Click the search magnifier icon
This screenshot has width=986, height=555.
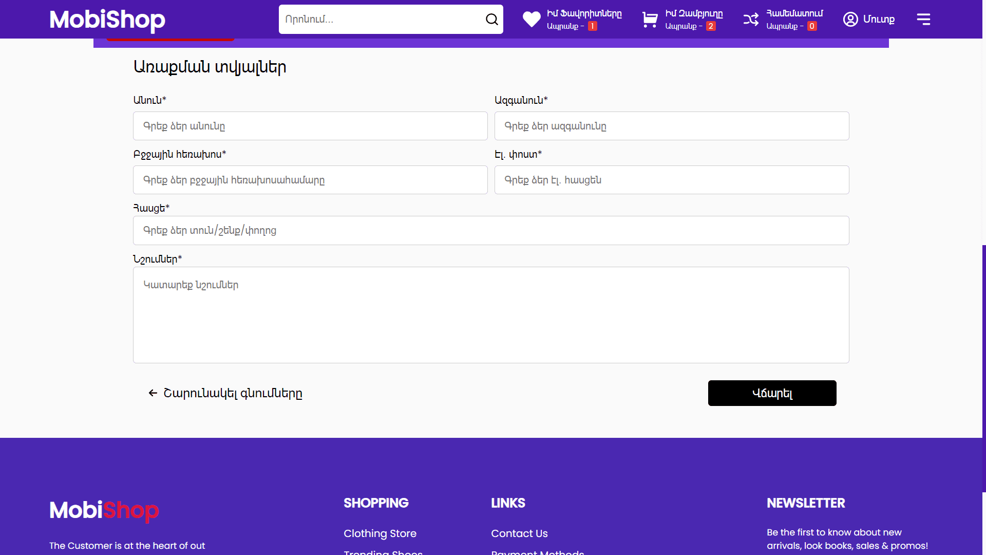[491, 20]
